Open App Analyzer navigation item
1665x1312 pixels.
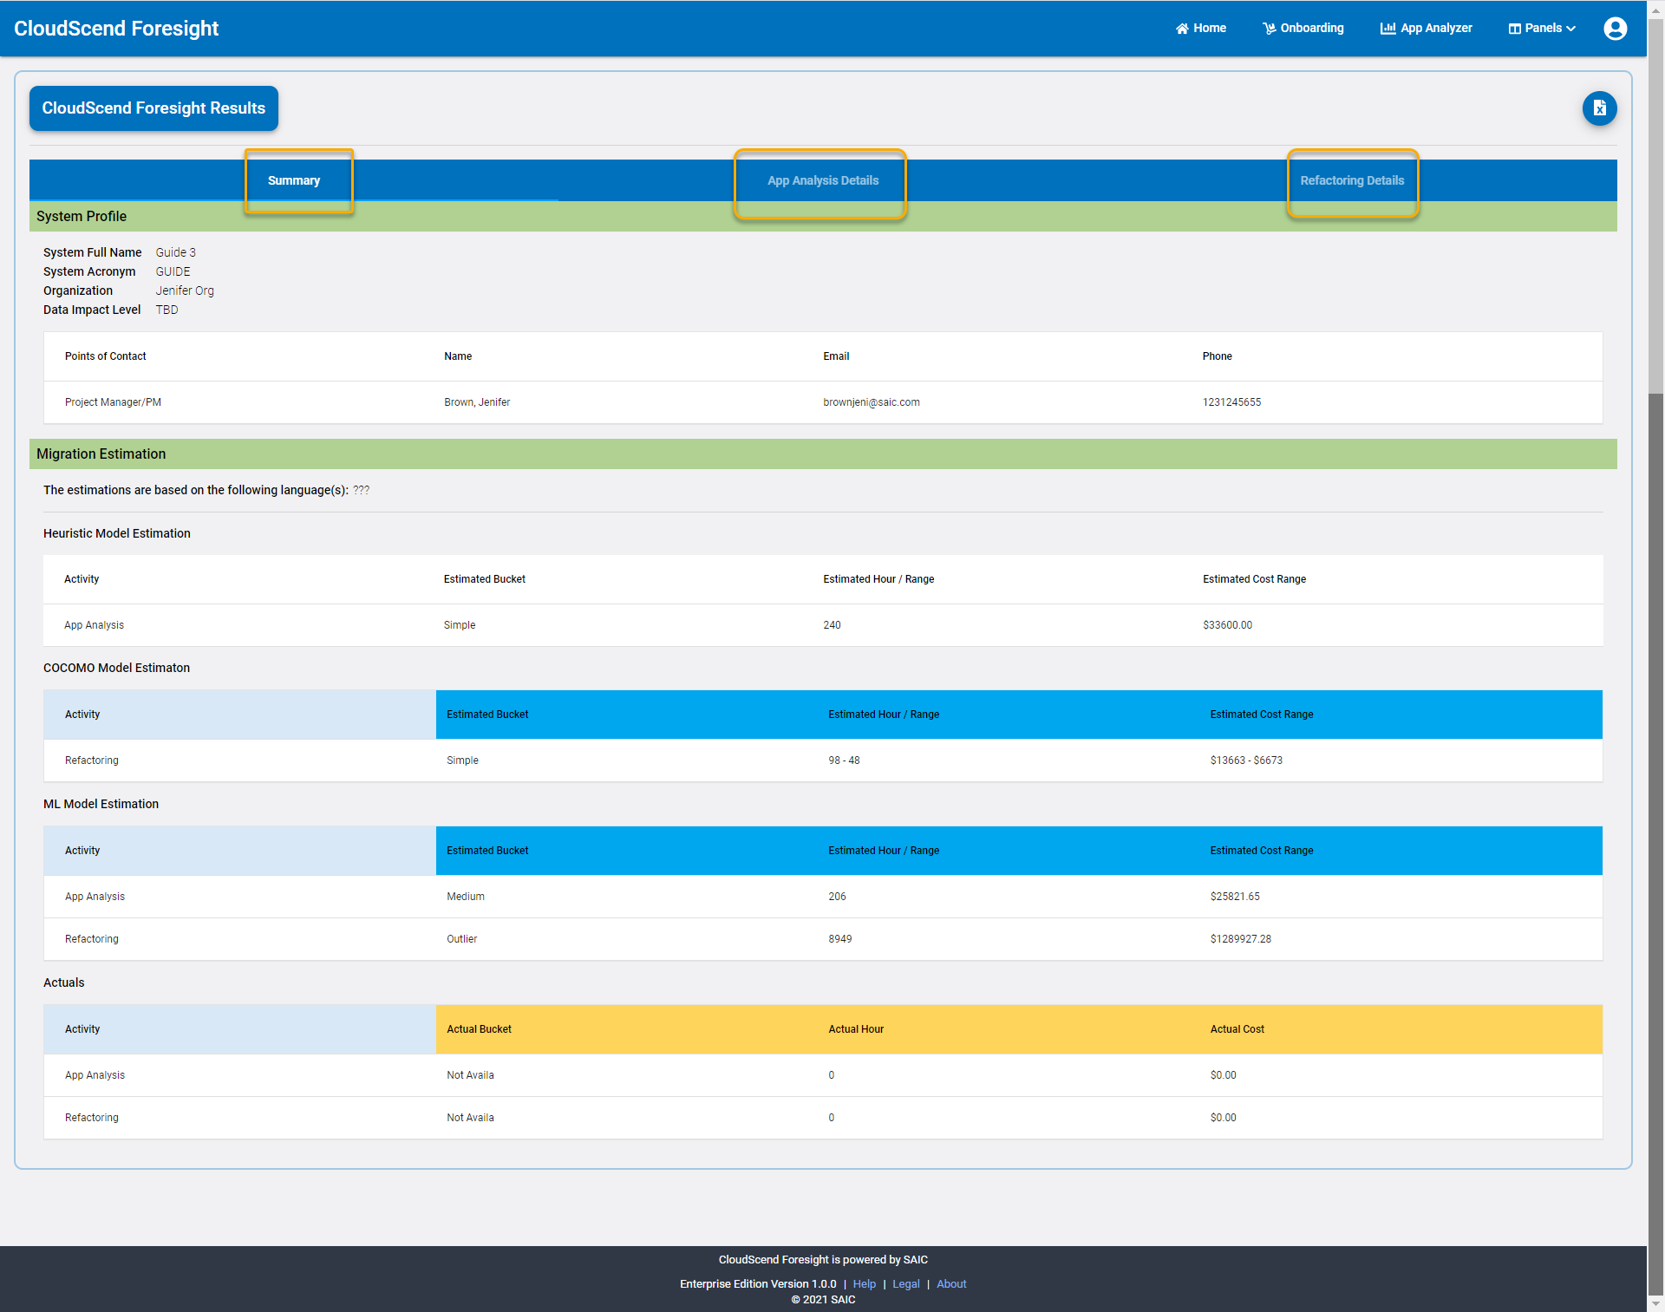(1427, 29)
